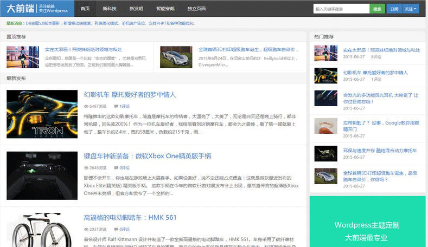Image resolution: width=428 pixels, height=247 pixels.
Task: Open sidebar glowing headphones thumbnail
Action: click(325, 98)
